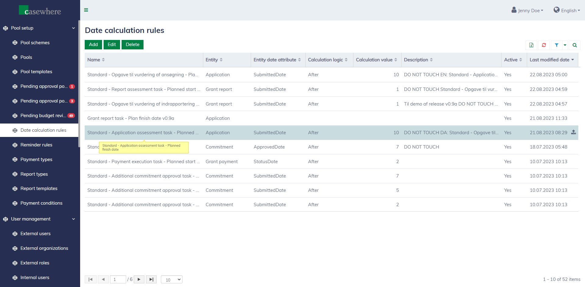This screenshot has height=287, width=585.
Task: Open the English language selector
Action: tap(567, 10)
